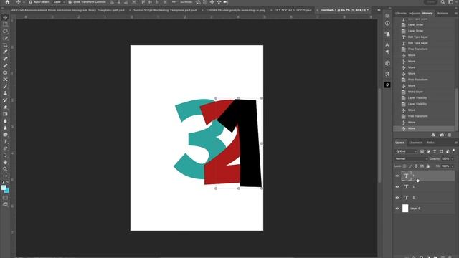This screenshot has width=459, height=258.
Task: Align left edges icon in options bar
Action: [x=112, y=2]
